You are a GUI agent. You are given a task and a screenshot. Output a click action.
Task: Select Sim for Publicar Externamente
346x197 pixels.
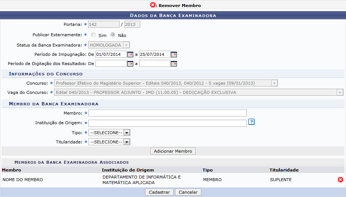click(93, 35)
